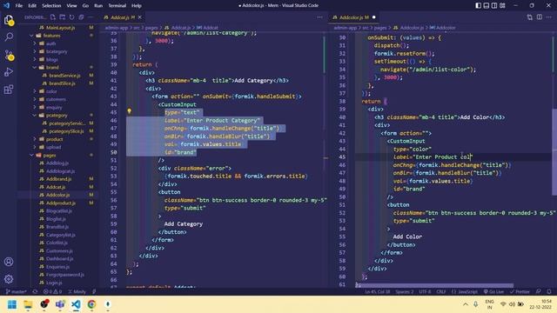
Task: Change CRLF end of line sequence
Action: (441, 292)
